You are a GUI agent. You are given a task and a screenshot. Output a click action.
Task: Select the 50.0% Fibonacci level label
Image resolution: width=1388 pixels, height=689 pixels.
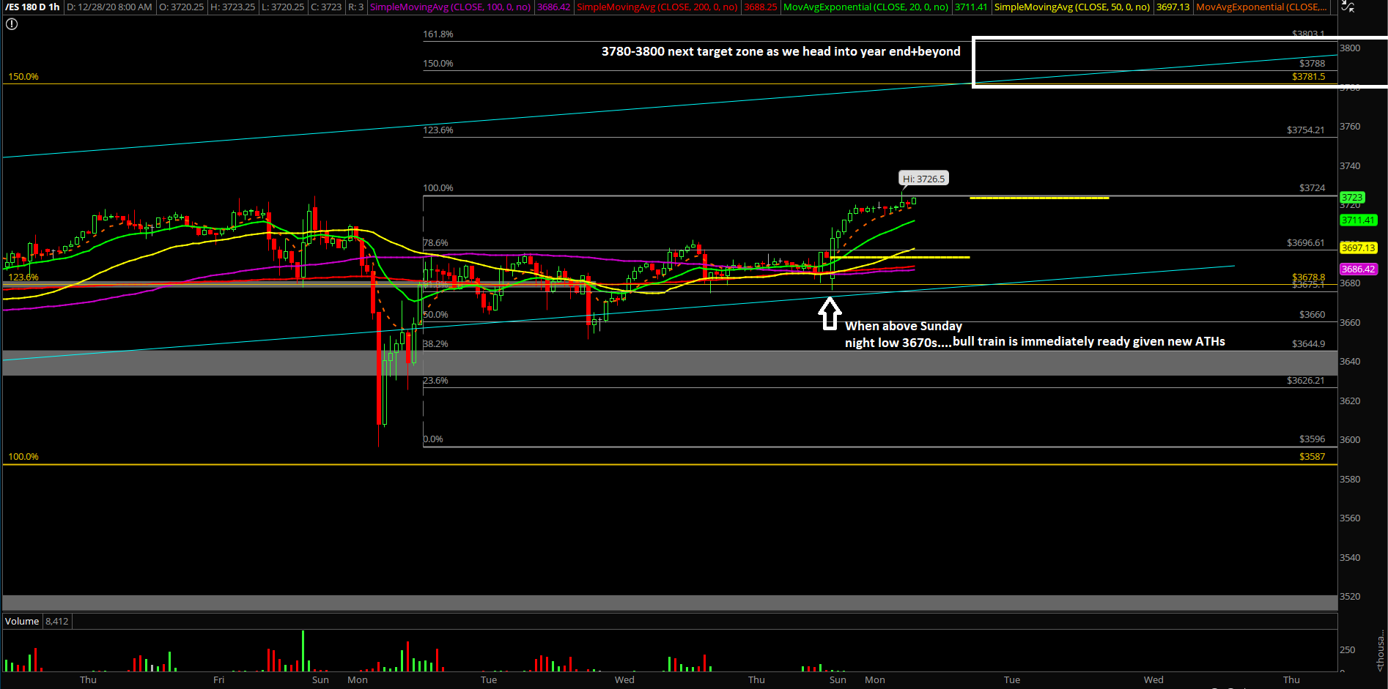point(435,315)
